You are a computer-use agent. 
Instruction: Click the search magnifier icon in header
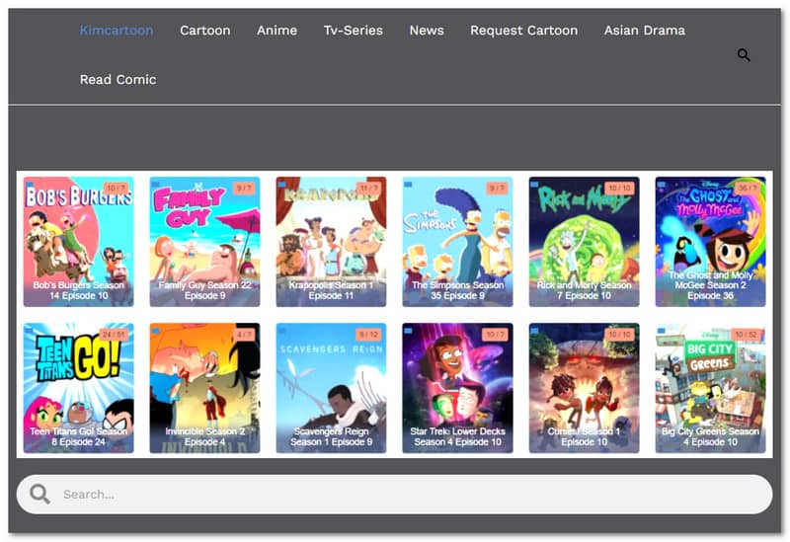pos(744,55)
